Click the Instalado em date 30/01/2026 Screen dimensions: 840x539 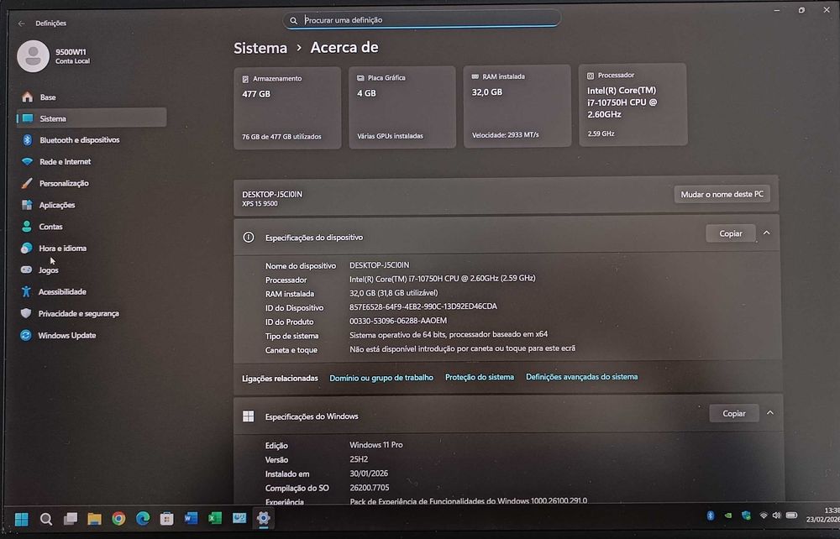[369, 474]
